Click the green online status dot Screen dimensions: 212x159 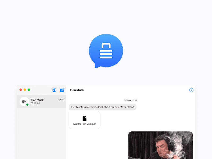[27, 105]
